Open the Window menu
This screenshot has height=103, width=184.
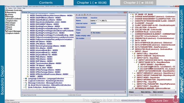pos(19,8)
